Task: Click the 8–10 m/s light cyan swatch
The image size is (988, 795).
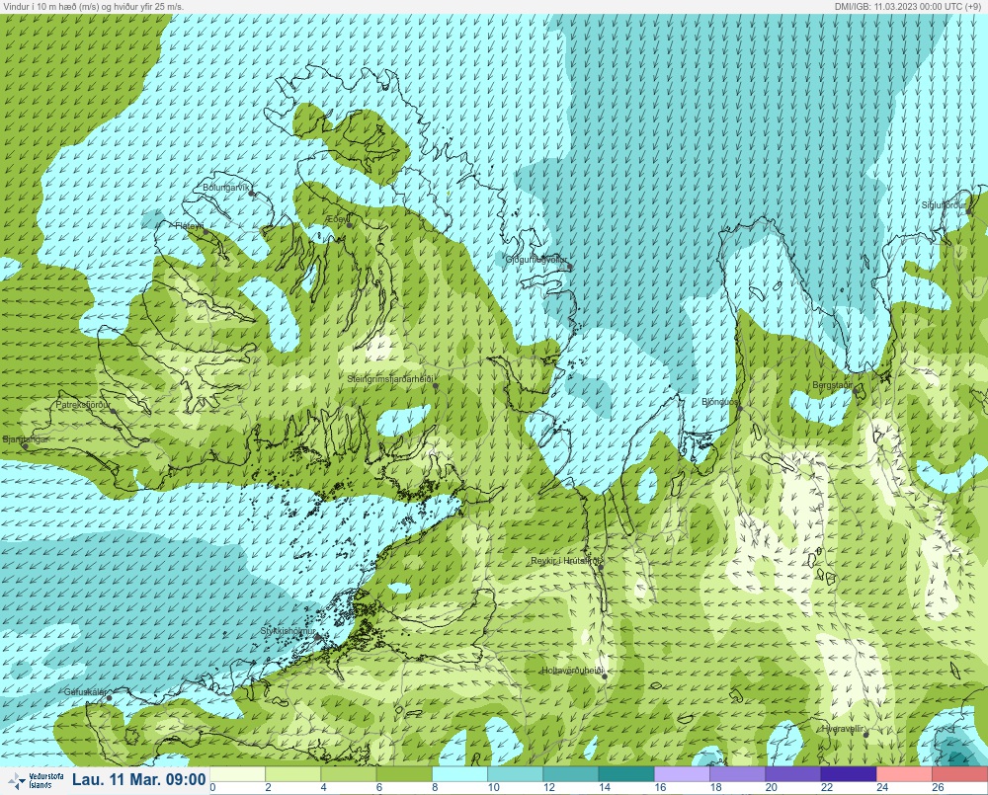Action: coord(460,774)
